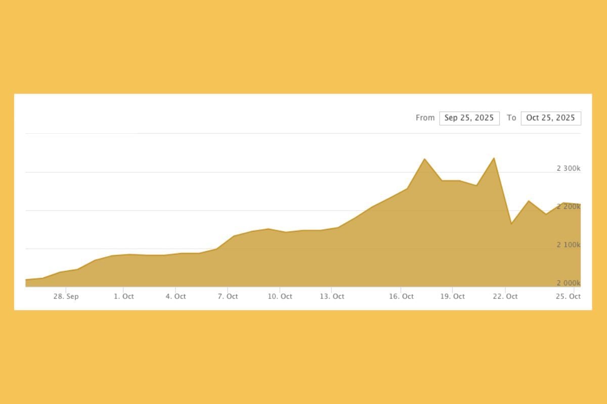
Task: Click the From date field Sep 25, 2025
Action: [469, 118]
